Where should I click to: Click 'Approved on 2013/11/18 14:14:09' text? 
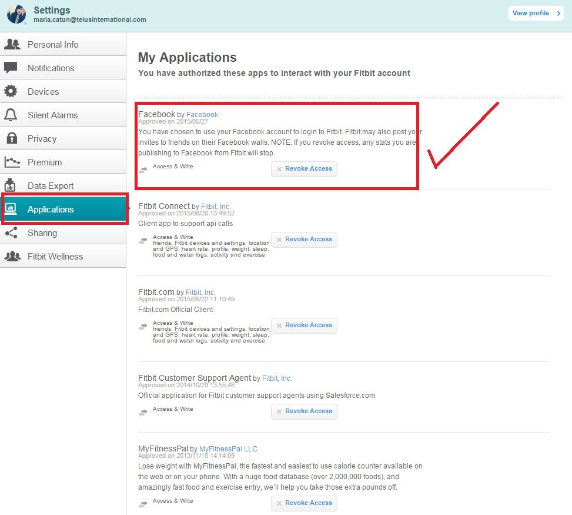pos(186,456)
